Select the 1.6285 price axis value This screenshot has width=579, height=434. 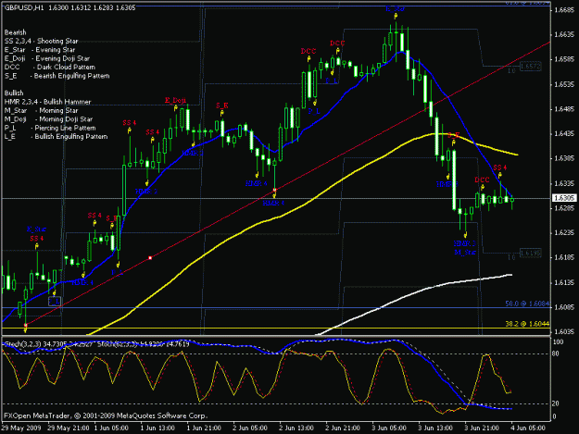point(564,208)
